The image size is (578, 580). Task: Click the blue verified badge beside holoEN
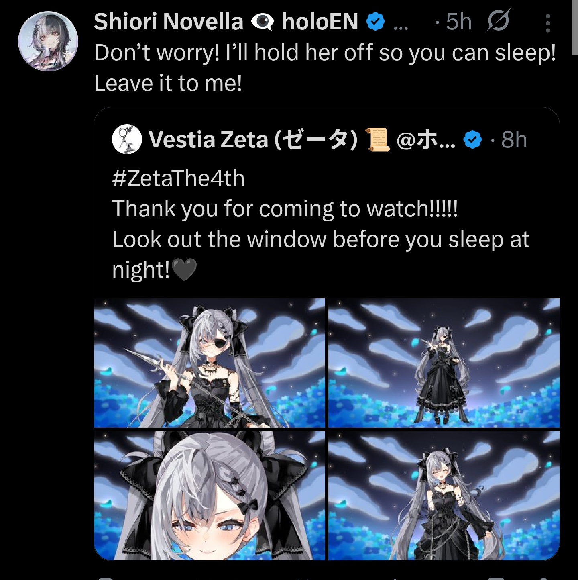[376, 21]
